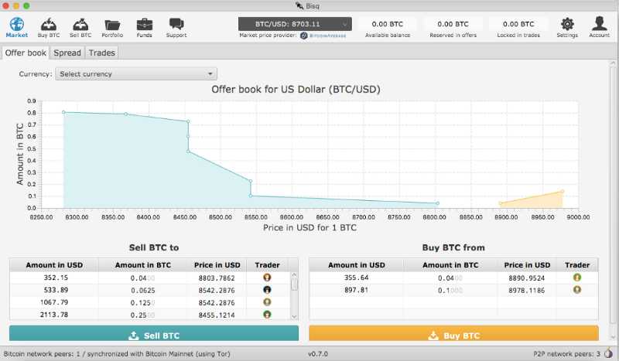Select the 8803.7862 price cell

pos(217,278)
